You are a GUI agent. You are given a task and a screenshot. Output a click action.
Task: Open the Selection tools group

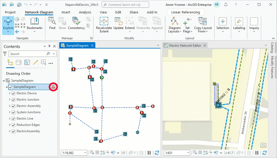[x=222, y=25]
